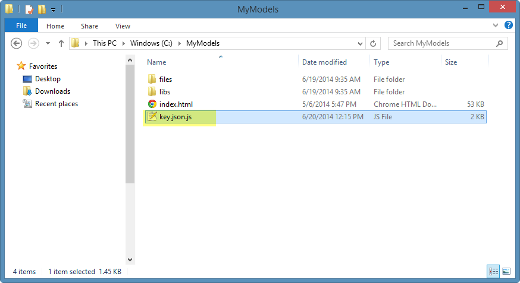Click the Back navigation arrow
The height and width of the screenshot is (283, 520).
[x=16, y=43]
